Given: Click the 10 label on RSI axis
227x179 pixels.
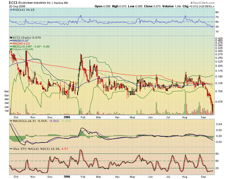Looking at the screenshot, I should 217,32.
